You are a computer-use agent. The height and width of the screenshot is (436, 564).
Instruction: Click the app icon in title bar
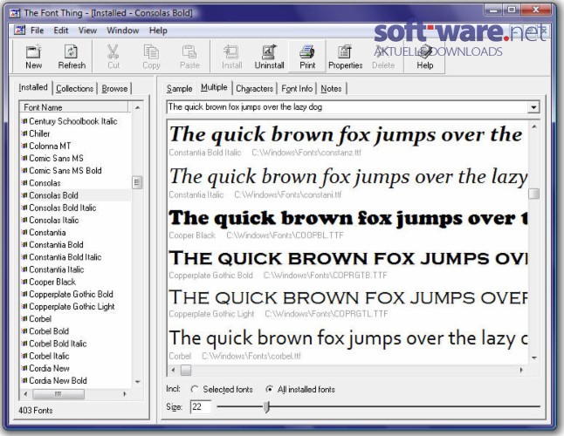point(15,13)
